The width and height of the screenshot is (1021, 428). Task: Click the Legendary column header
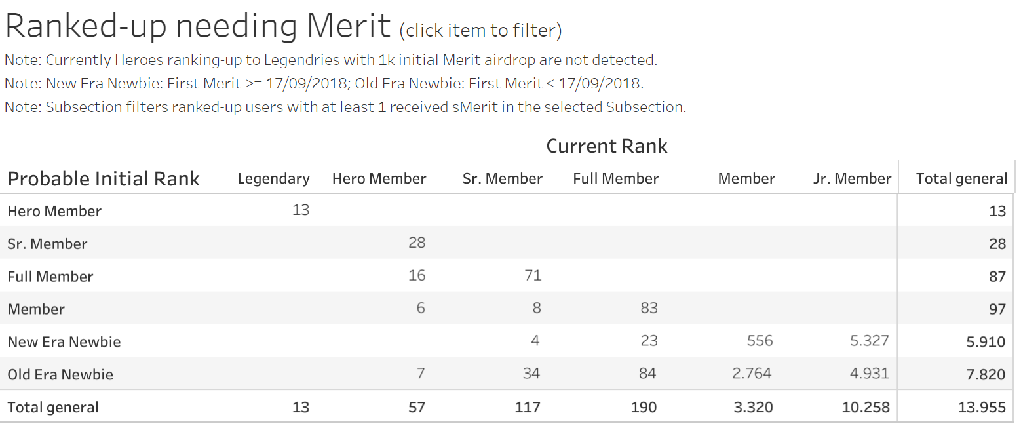tap(273, 178)
